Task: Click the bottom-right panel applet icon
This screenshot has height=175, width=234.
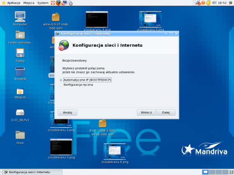Action: coord(232,172)
